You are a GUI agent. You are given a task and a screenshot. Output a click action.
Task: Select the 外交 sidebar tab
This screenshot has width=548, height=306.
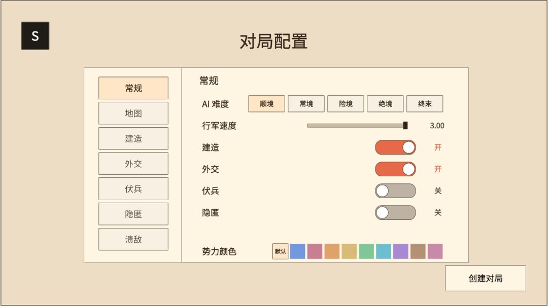(x=133, y=164)
